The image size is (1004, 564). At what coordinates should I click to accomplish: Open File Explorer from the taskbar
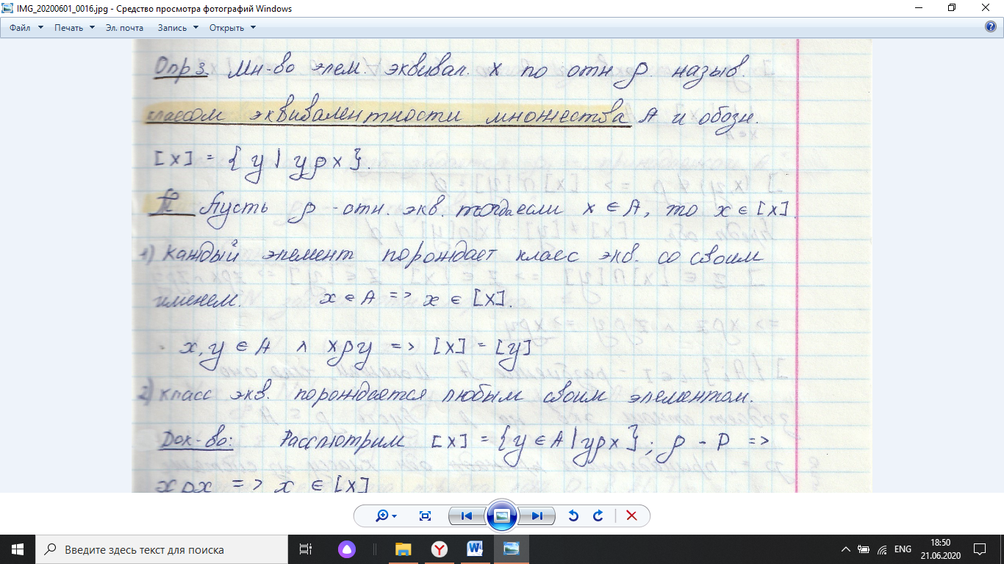[x=403, y=549]
